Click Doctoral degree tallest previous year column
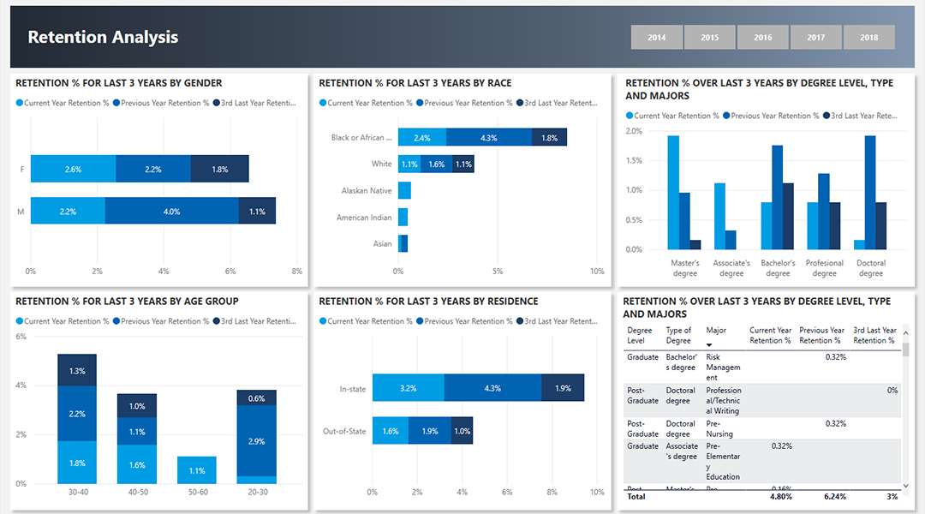Screen dimensions: 925x514 click(x=870, y=193)
